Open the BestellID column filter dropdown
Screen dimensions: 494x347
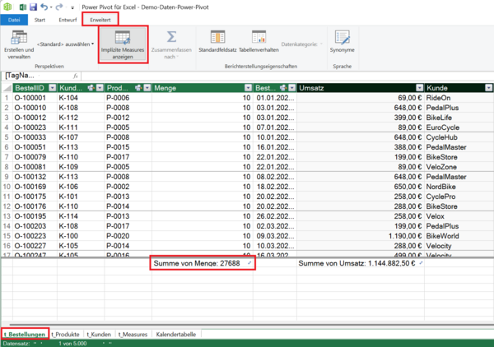coord(54,87)
